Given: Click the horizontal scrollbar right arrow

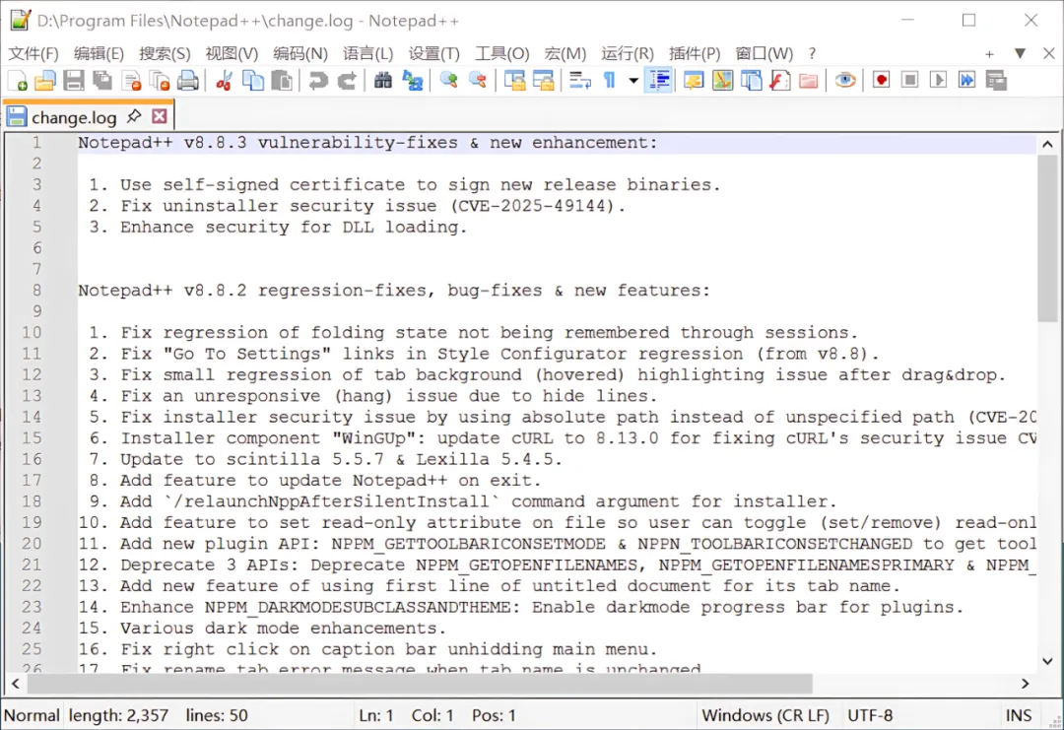Looking at the screenshot, I should [x=1026, y=683].
